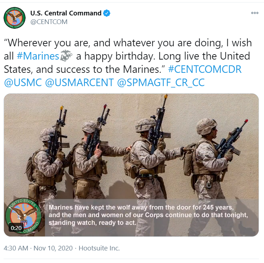
Task: Open the #CENTCOMCDR hashtag
Action: pos(205,69)
